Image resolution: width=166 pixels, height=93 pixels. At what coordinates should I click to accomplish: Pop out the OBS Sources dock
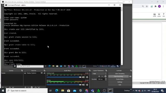click(x=44, y=71)
